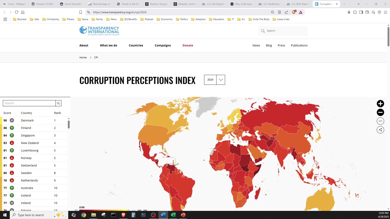Close the Corruption tab
The width and height of the screenshot is (390, 219).
point(337,4)
